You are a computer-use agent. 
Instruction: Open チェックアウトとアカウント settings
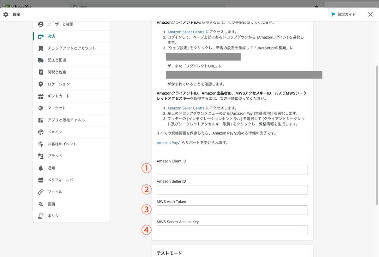pyautogui.click(x=71, y=48)
